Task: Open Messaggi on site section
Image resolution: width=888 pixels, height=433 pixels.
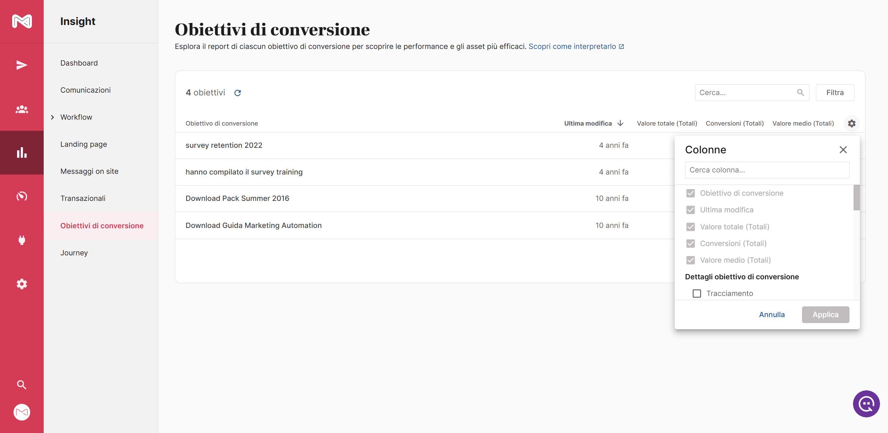Action: click(89, 171)
